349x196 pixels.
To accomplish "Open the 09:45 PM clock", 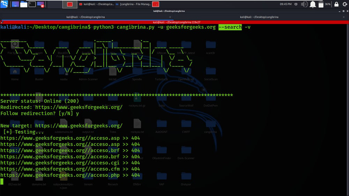I will [x=285, y=4].
